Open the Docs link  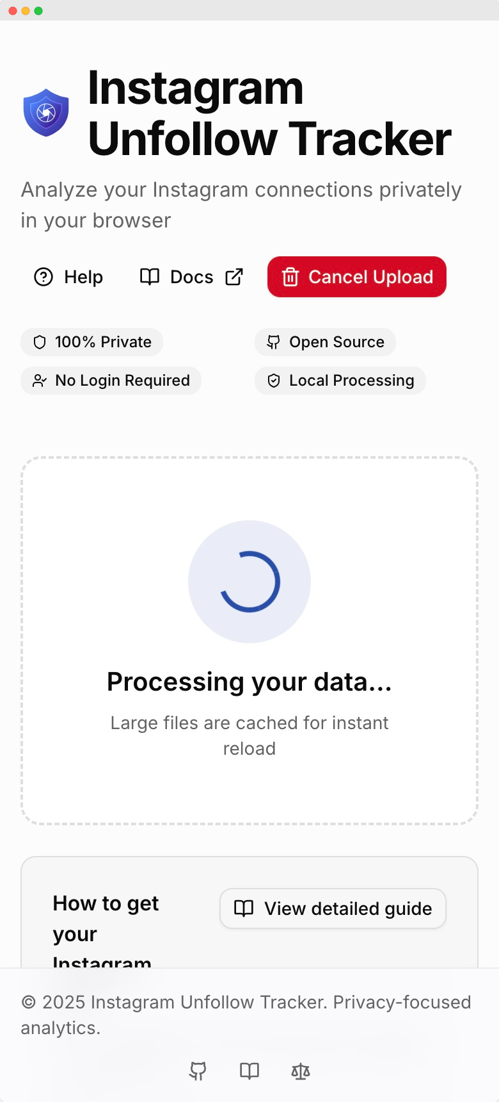point(191,277)
